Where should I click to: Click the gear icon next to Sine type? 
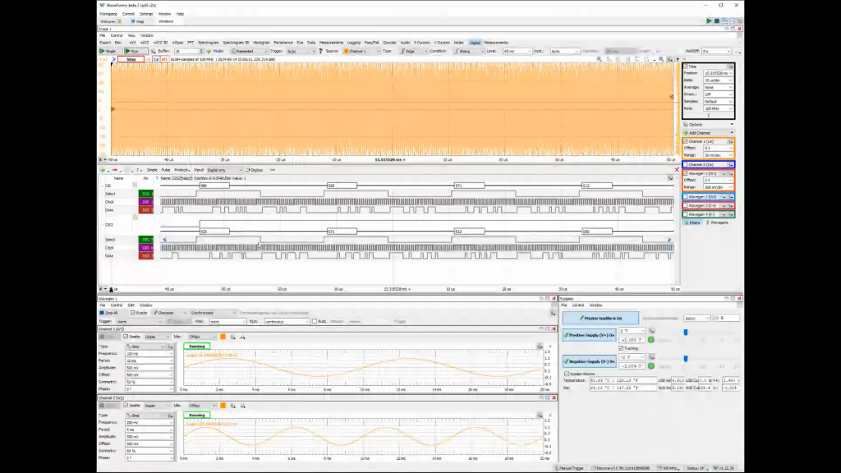pos(170,347)
